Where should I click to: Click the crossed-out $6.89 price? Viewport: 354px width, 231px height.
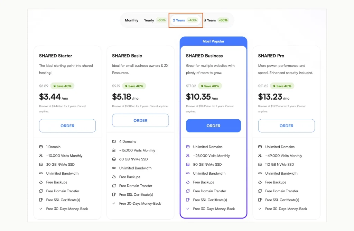[x=44, y=86]
